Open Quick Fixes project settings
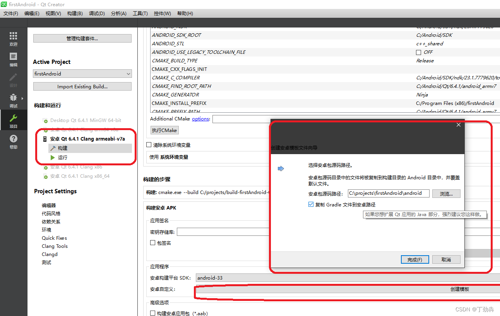Viewport: 500px width, 316px height. click(54, 238)
